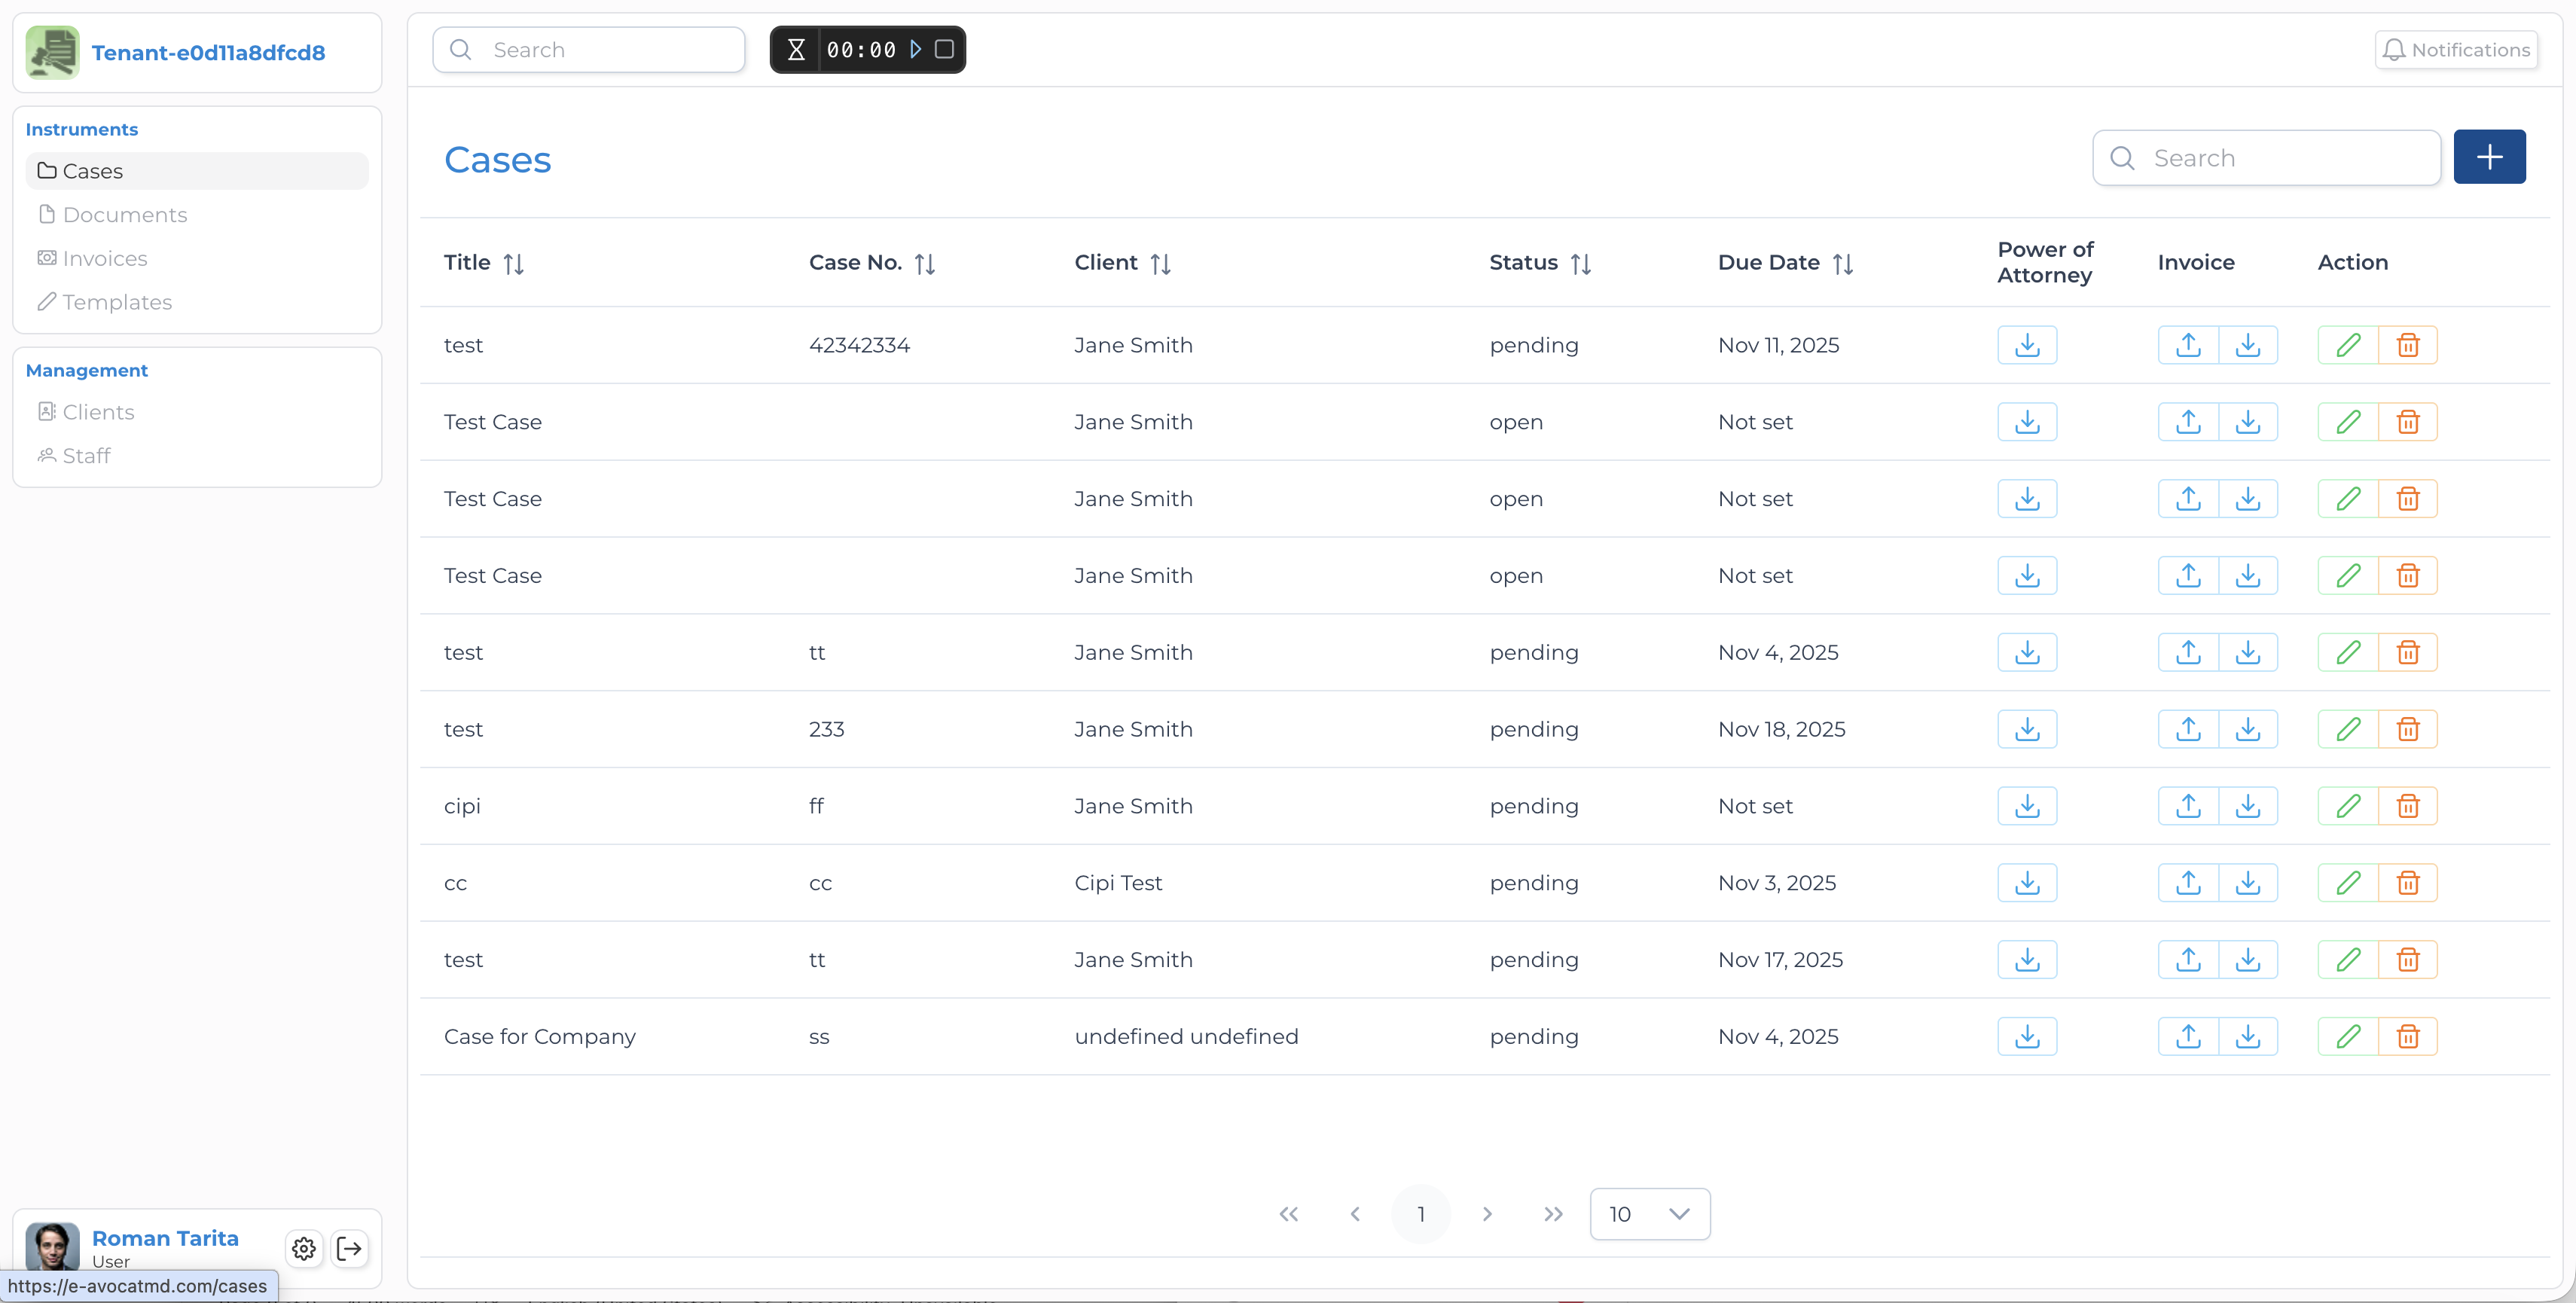2576x1303 pixels.
Task: Open the Notifications button
Action: coord(2456,50)
